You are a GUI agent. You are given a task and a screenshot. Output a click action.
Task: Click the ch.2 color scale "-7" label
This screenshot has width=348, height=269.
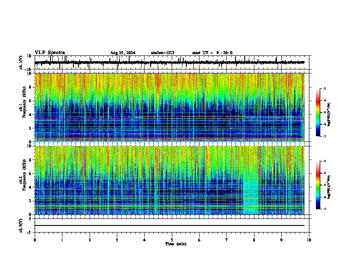tap(324, 209)
